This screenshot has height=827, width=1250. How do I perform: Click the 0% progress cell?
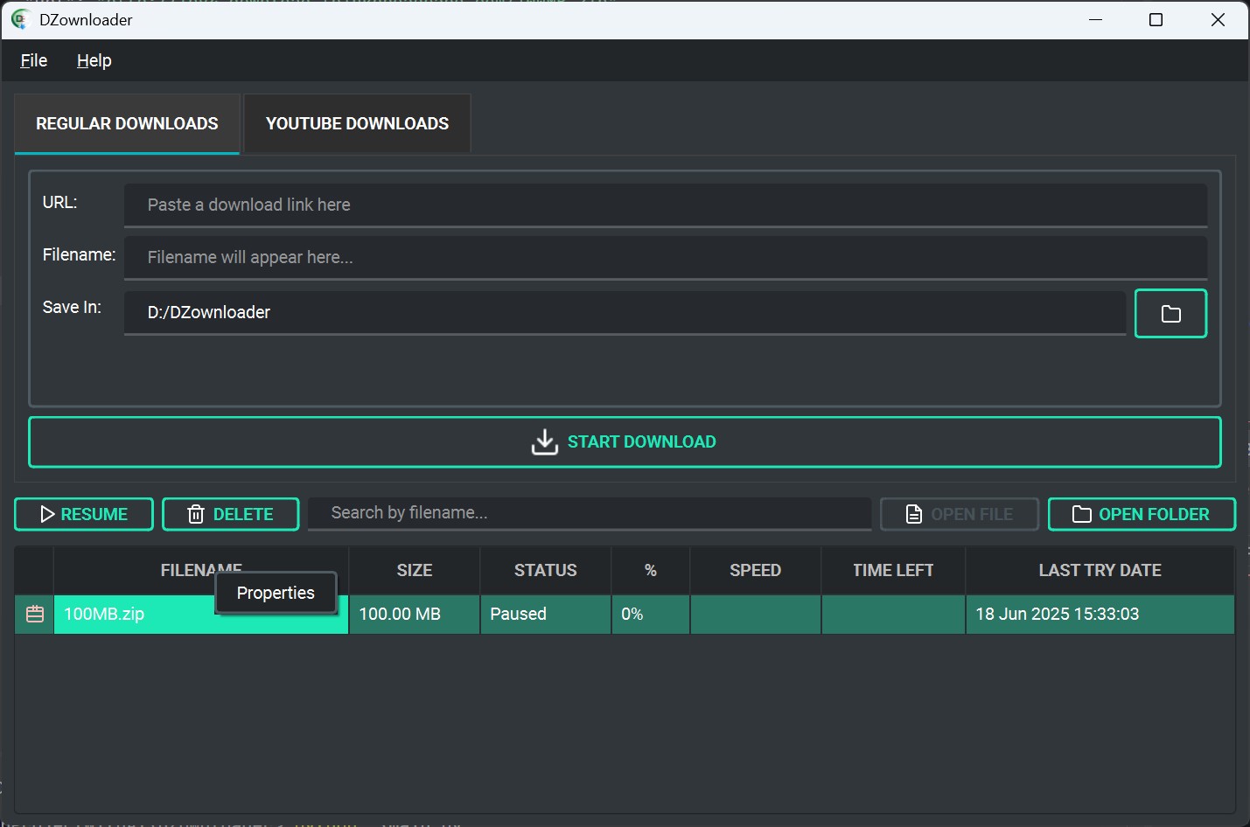click(x=650, y=614)
